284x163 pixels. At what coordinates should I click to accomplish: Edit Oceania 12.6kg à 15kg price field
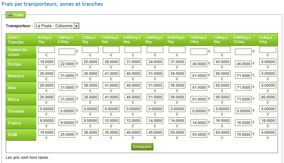(x=268, y=109)
